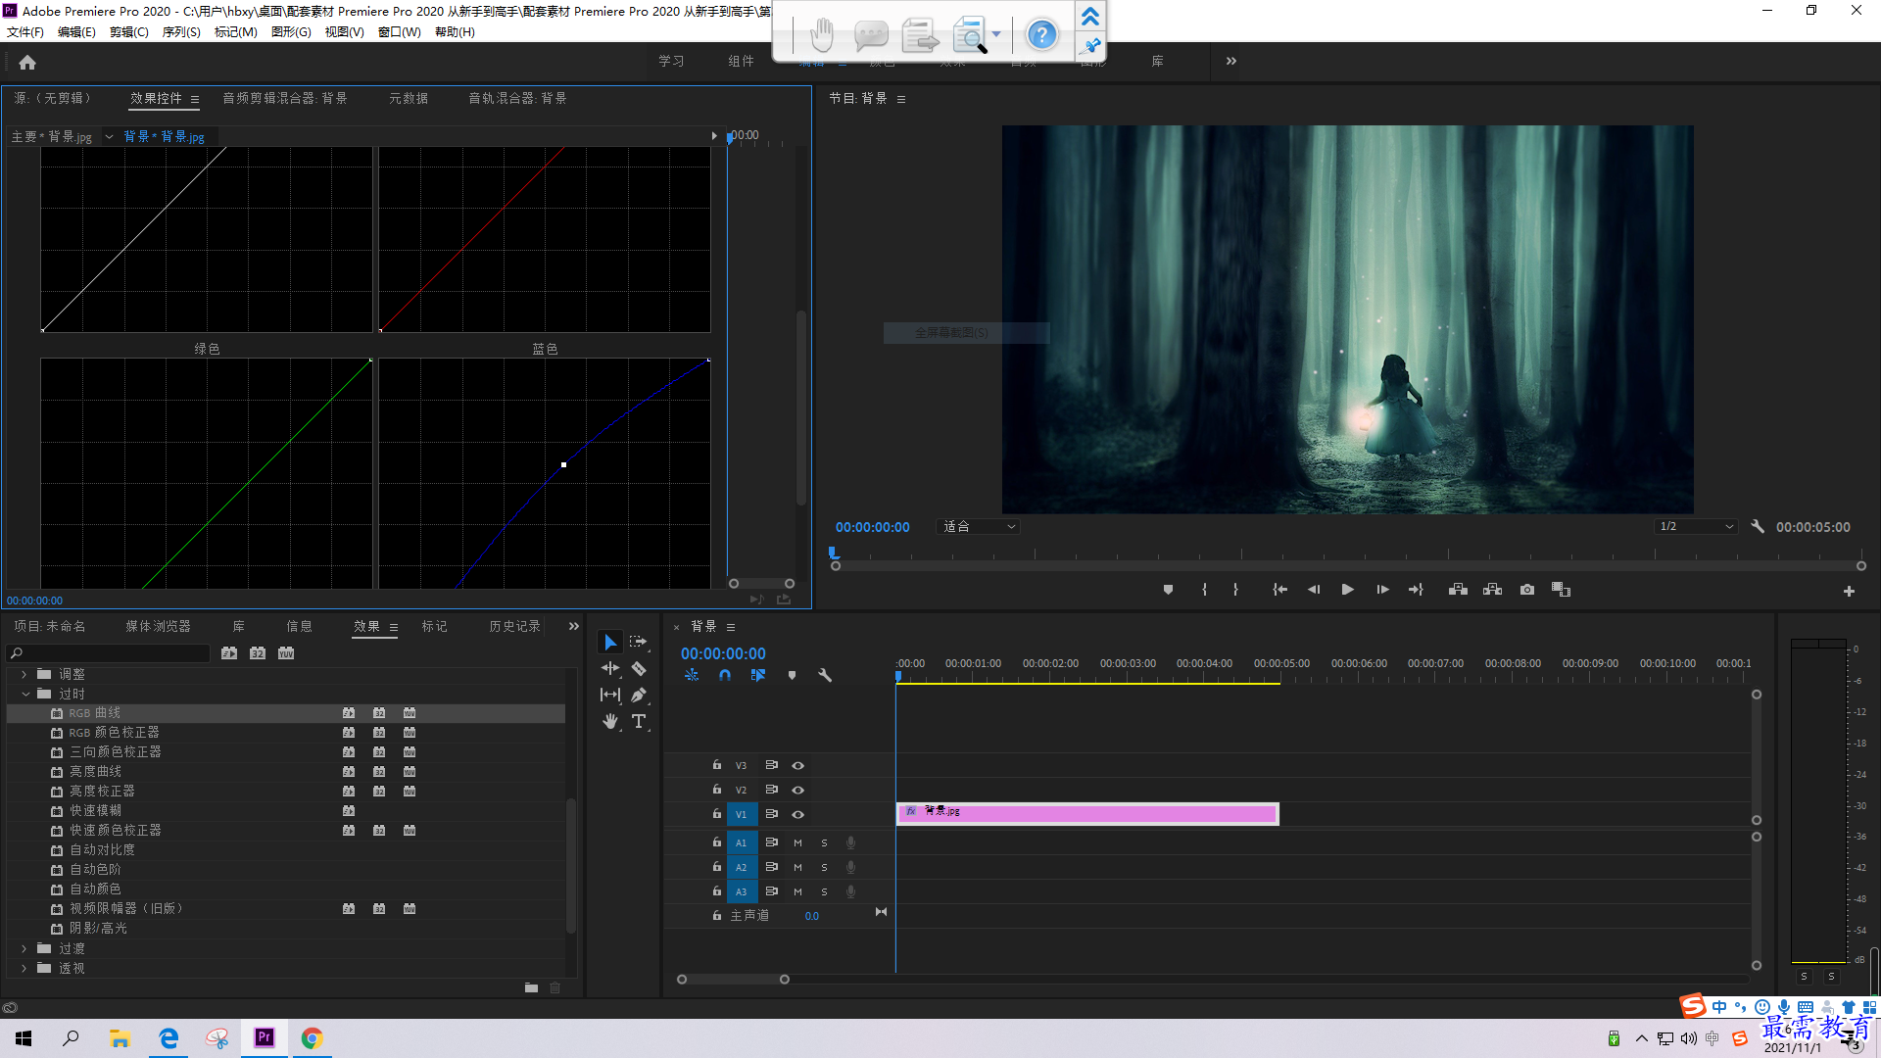
Task: Select the 学习 workspace
Action: pos(671,61)
